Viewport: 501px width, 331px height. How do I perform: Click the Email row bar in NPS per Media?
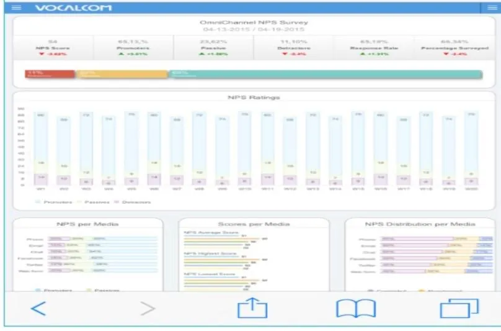click(x=102, y=245)
